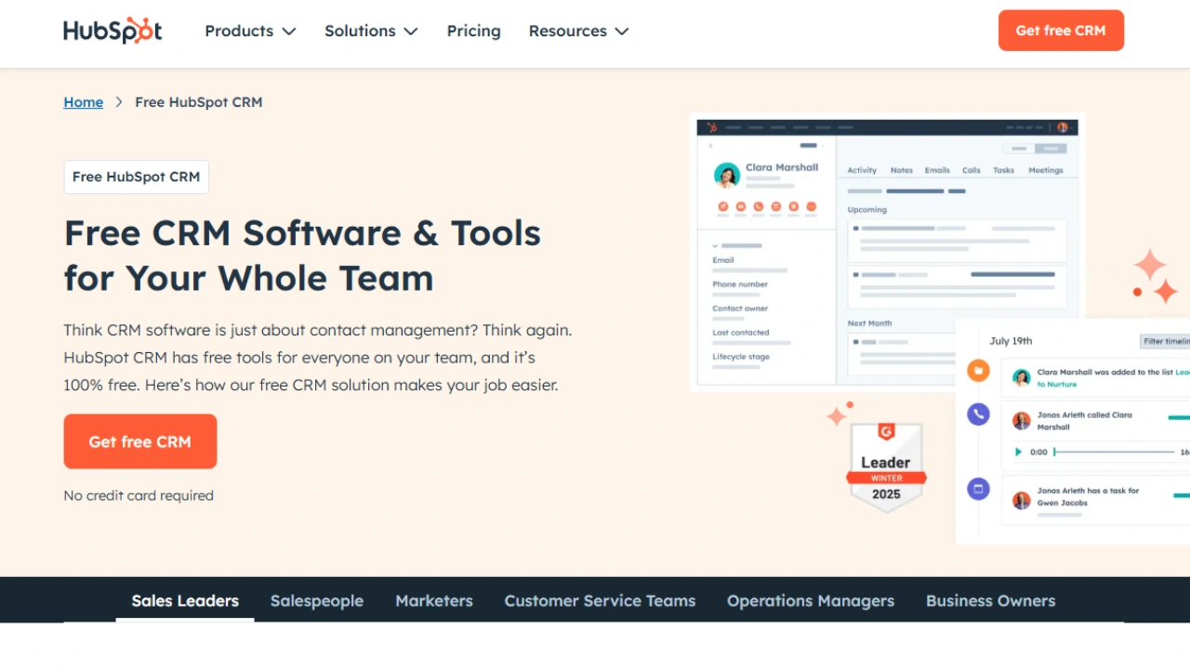Click the Filter timeline button in the preview
This screenshot has height=669, width=1190.
click(x=1165, y=341)
